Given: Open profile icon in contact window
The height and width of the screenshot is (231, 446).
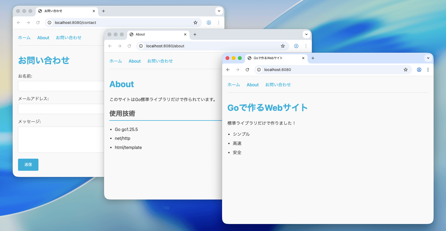Looking at the screenshot, I should (x=209, y=23).
